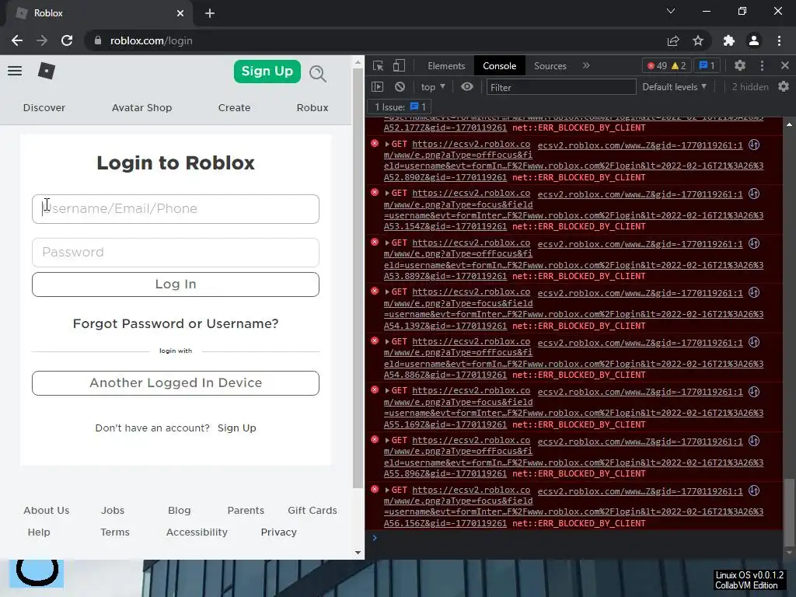Open the Gift Cards footer link
The width and height of the screenshot is (796, 597).
coord(312,511)
